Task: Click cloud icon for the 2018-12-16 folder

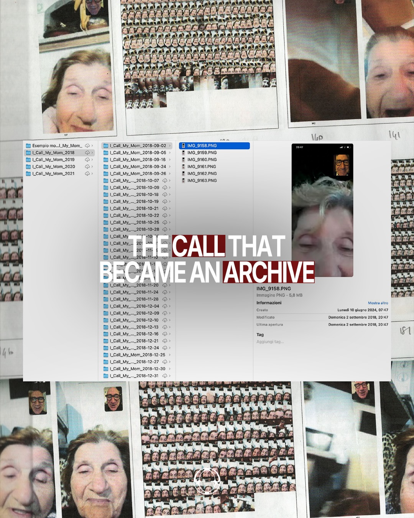Action: pyautogui.click(x=165, y=334)
